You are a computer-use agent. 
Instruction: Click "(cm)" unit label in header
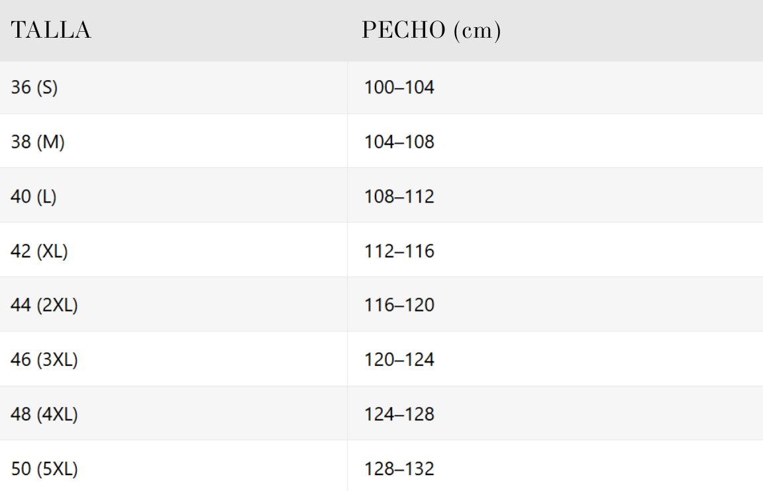[x=478, y=31]
